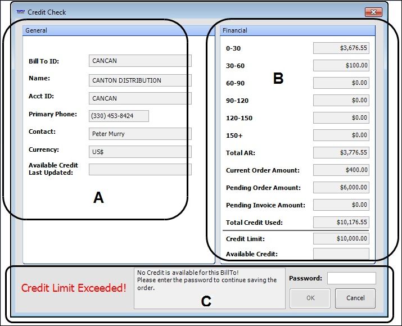This screenshot has width=402, height=326.
Task: Click the 'Bill To ID:' label
Action: [44, 61]
